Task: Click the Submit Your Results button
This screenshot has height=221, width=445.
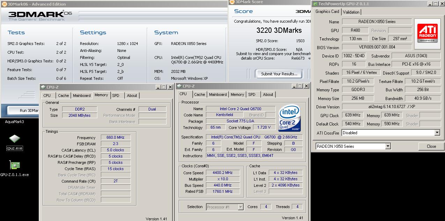Action: tap(279, 74)
